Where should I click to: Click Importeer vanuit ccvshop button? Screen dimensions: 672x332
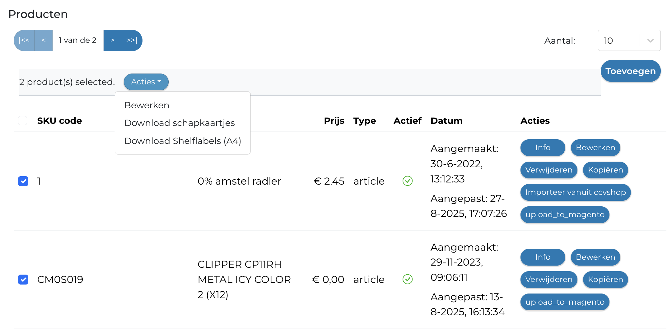tap(575, 192)
